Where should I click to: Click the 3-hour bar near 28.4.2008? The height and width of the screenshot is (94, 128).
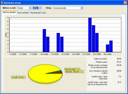(x=111, y=46)
